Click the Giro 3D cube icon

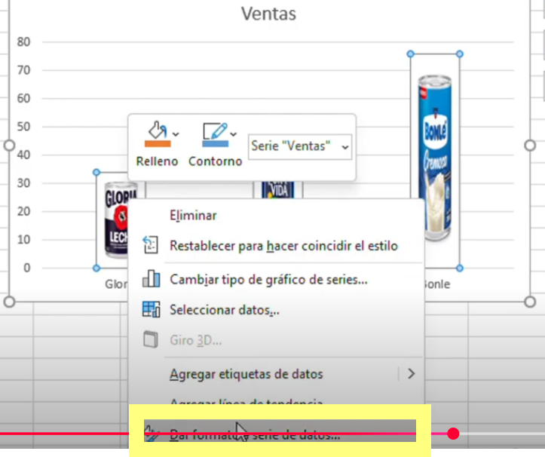coord(151,339)
